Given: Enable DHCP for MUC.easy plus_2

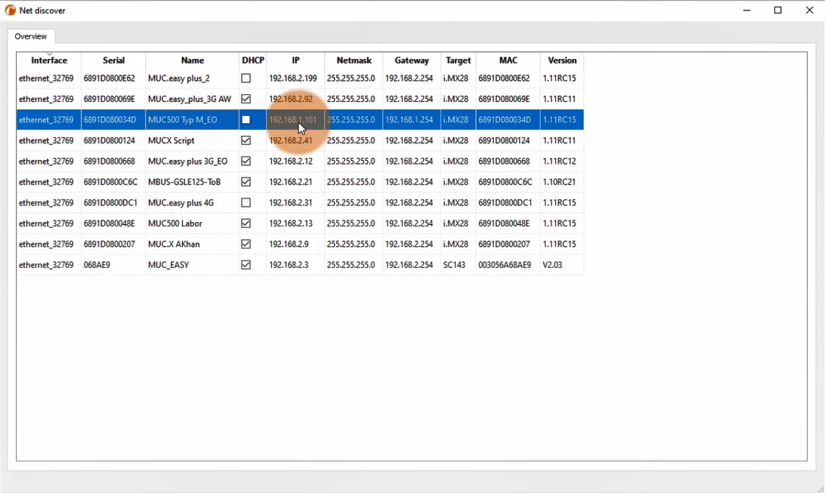Looking at the screenshot, I should pyautogui.click(x=246, y=78).
